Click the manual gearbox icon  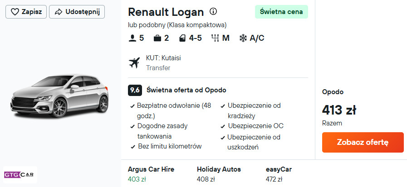[215, 38]
